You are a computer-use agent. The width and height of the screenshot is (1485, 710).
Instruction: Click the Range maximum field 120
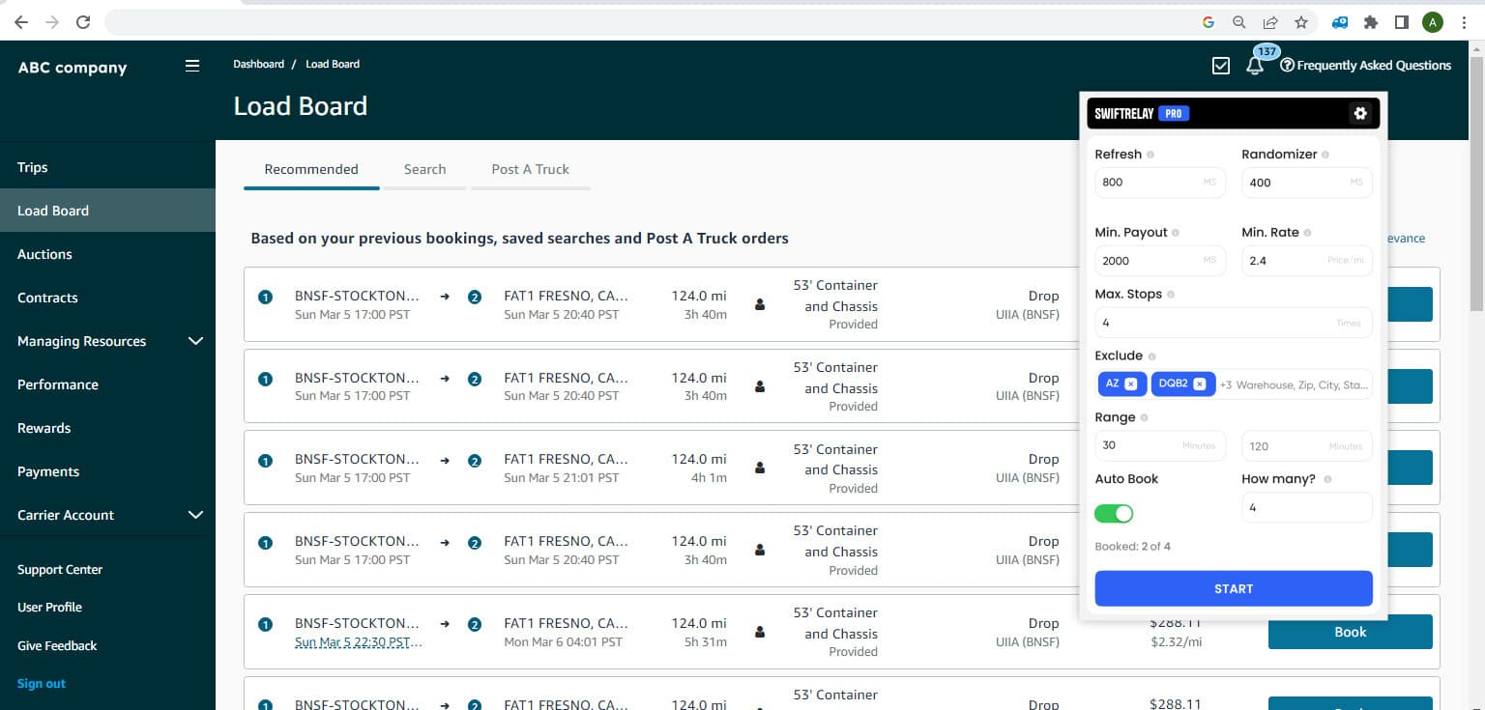point(1307,445)
